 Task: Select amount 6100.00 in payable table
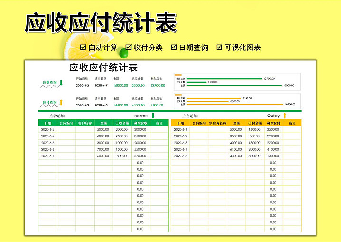click(236, 149)
